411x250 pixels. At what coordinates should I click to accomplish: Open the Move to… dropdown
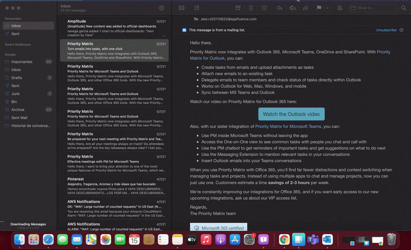tap(373, 8)
